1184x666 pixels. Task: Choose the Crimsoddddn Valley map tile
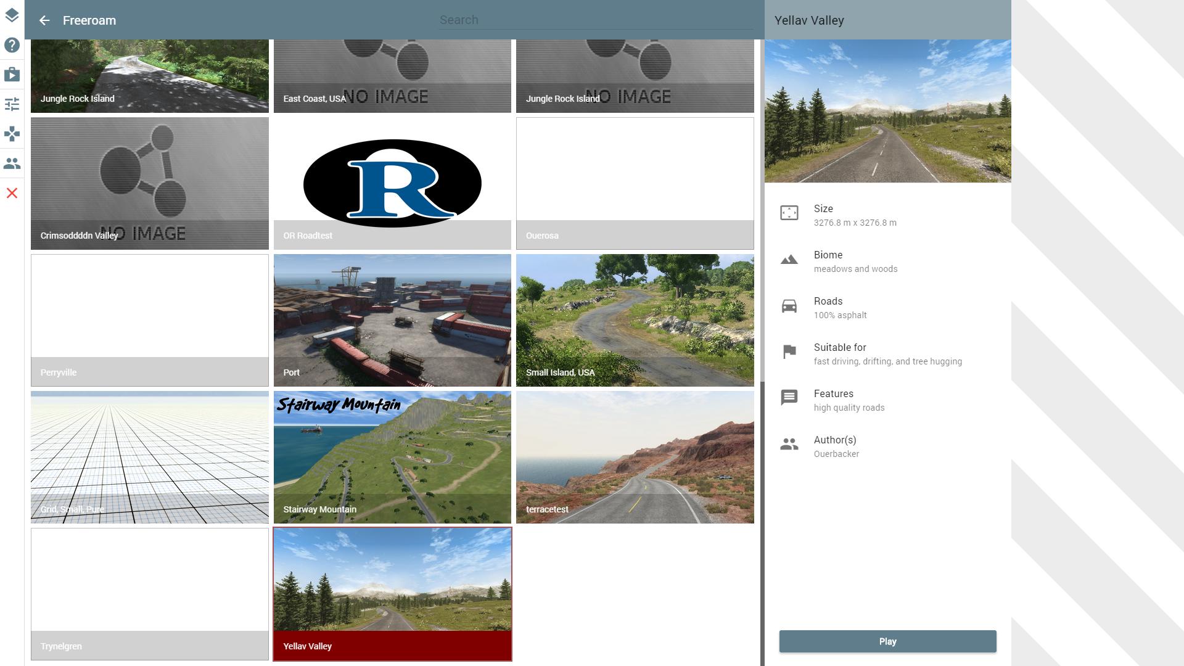pyautogui.click(x=150, y=183)
